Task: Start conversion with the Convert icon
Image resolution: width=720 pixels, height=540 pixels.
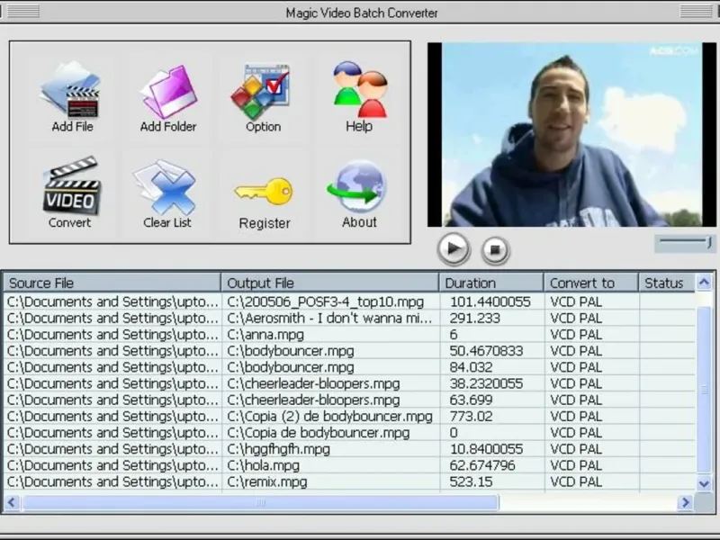Action: tap(70, 191)
